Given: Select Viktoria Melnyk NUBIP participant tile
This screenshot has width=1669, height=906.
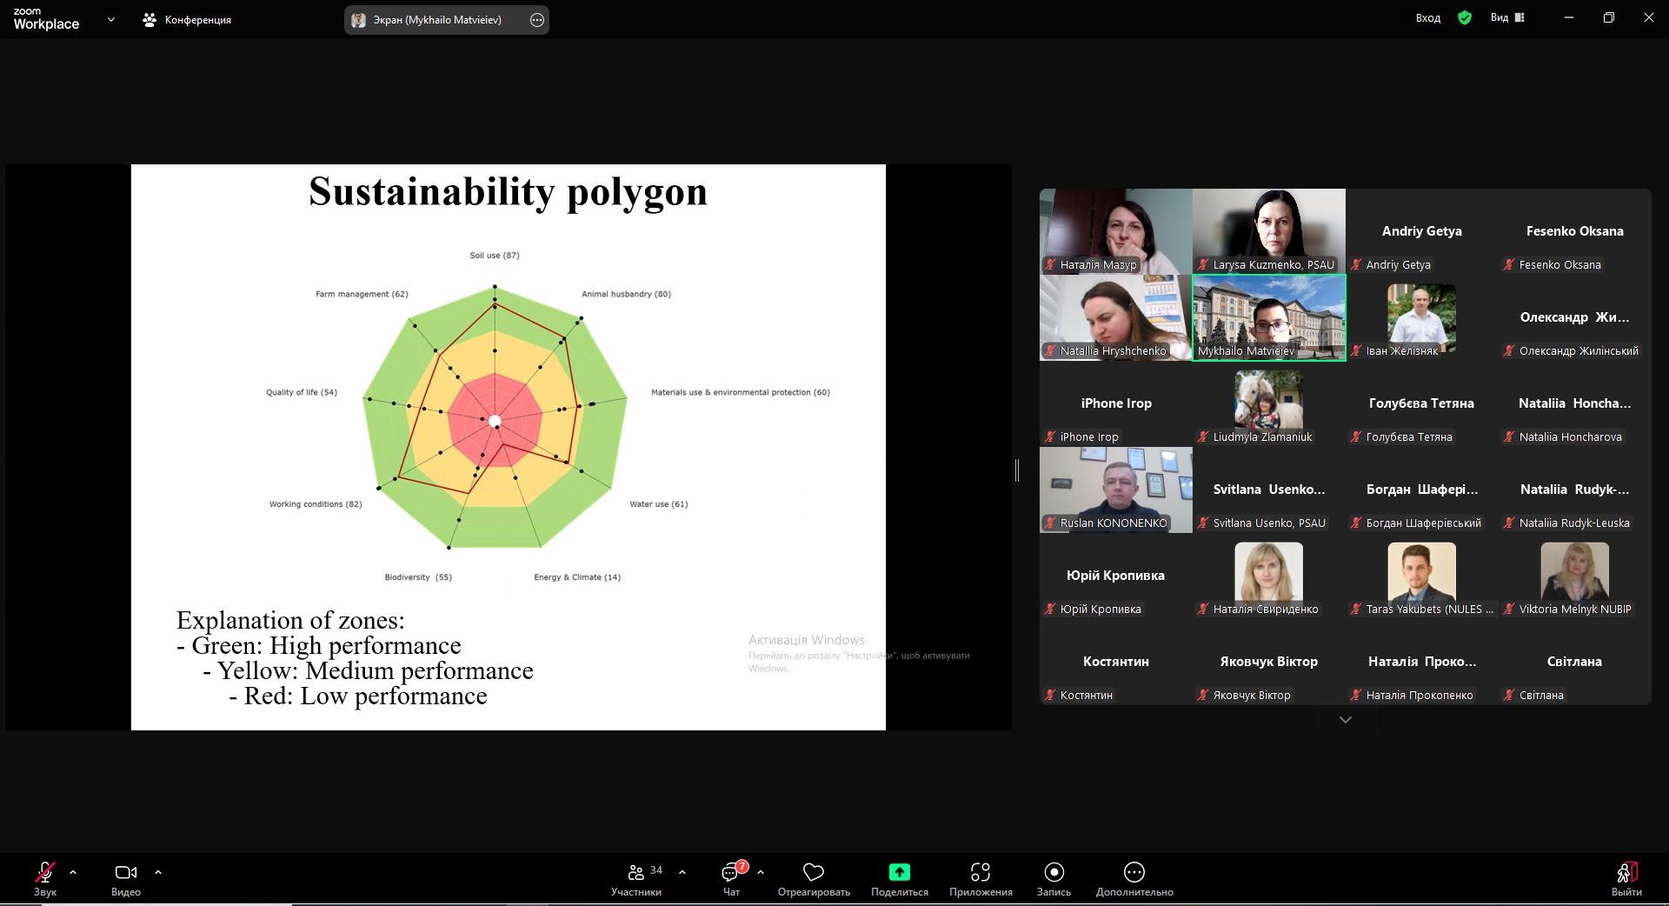Looking at the screenshot, I should click(1575, 576).
